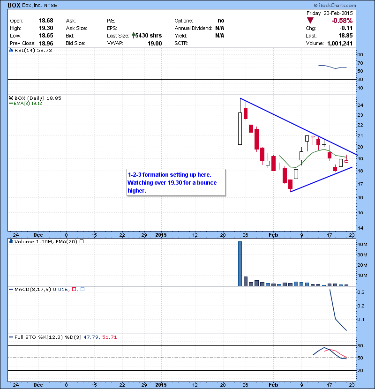
Task: Click the MACD value 0.016
Action: (x=60, y=289)
